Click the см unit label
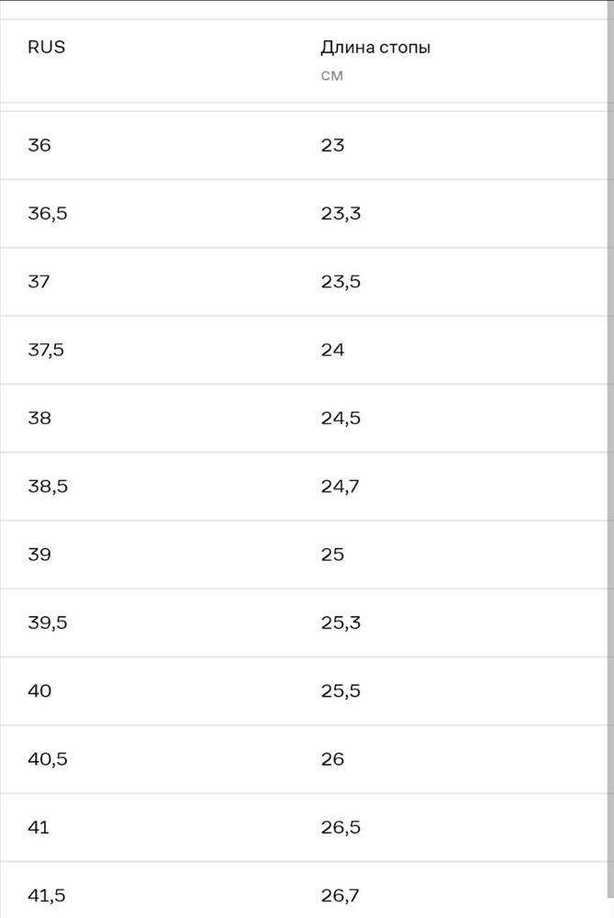This screenshot has width=614, height=918. 332,76
